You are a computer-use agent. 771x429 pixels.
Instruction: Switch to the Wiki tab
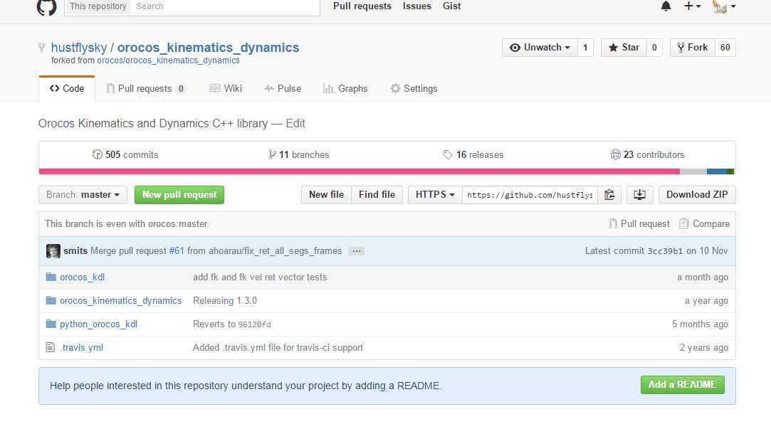pos(226,88)
